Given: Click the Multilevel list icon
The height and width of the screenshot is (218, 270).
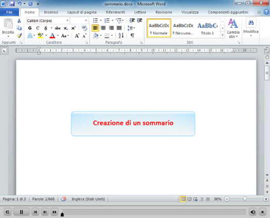Looking at the screenshot, I should pyautogui.click(x=119, y=21).
